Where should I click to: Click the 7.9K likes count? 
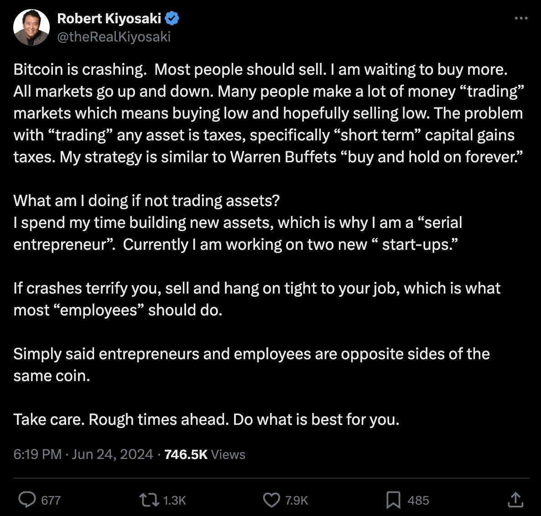(297, 501)
